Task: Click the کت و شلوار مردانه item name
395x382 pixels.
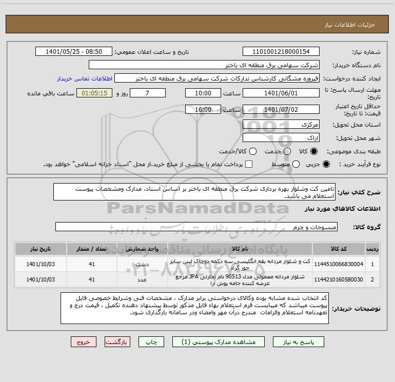Action: [240, 265]
